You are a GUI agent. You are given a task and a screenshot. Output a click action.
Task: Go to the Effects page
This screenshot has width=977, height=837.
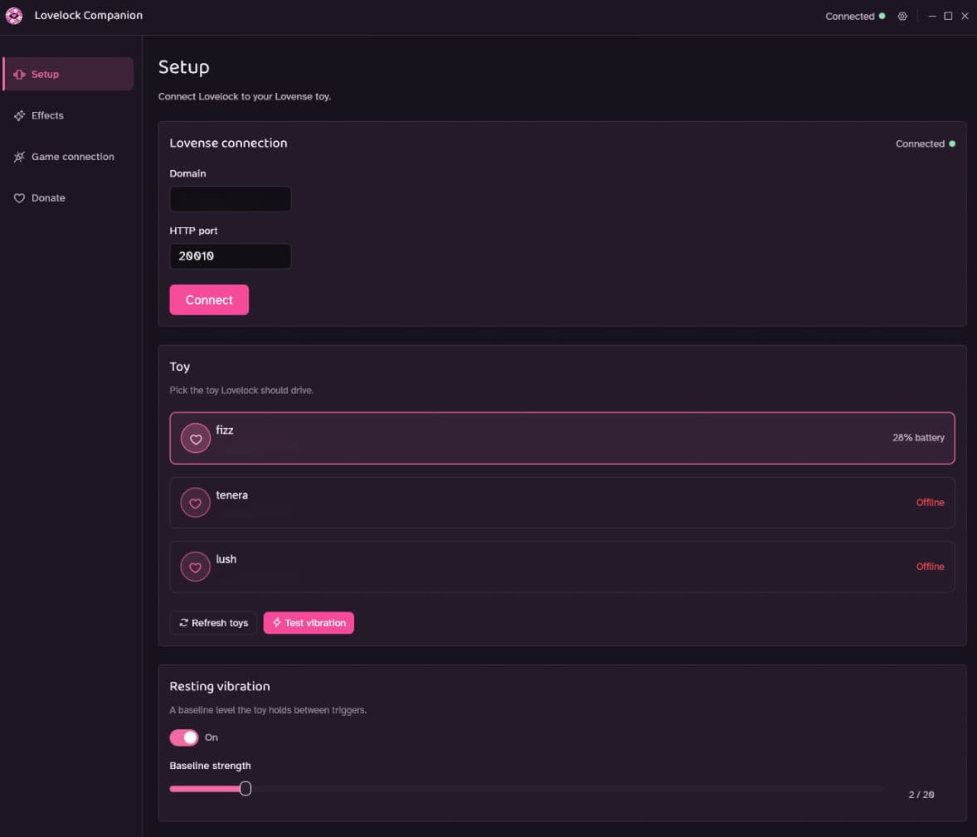click(x=69, y=115)
